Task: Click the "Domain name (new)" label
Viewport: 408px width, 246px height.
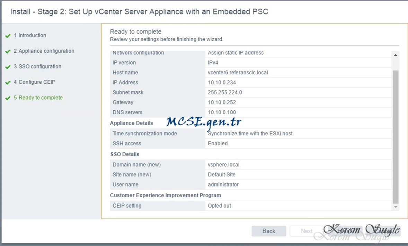Action: pos(136,165)
